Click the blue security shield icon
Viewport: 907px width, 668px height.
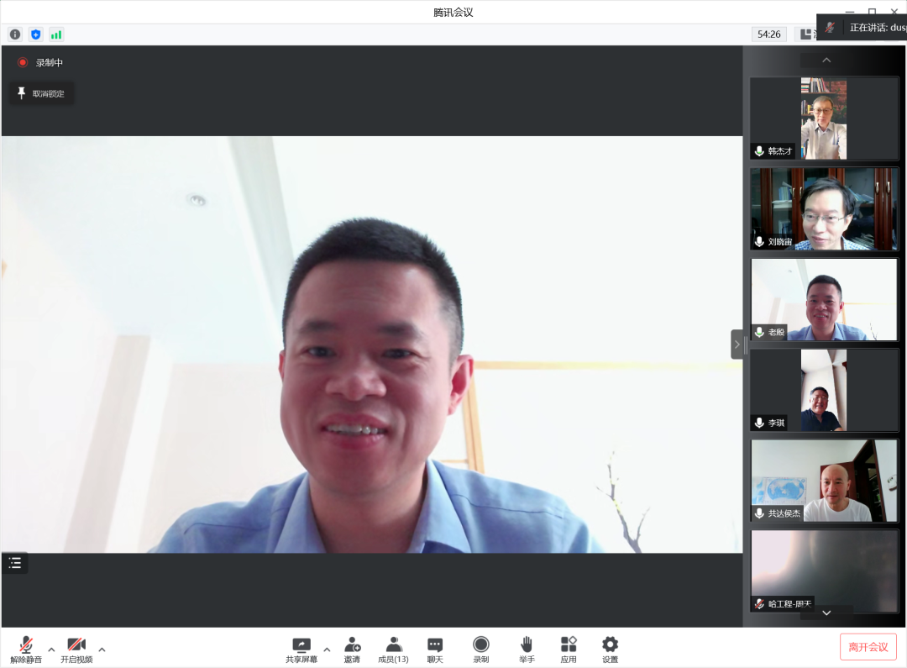(35, 34)
